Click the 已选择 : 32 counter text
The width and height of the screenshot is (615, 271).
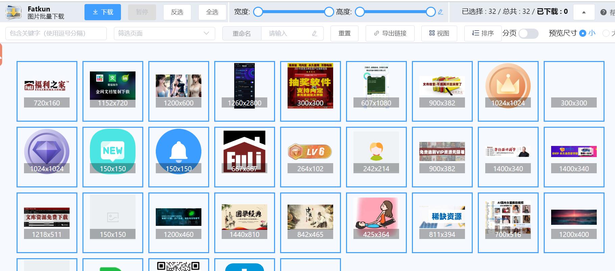point(479,12)
